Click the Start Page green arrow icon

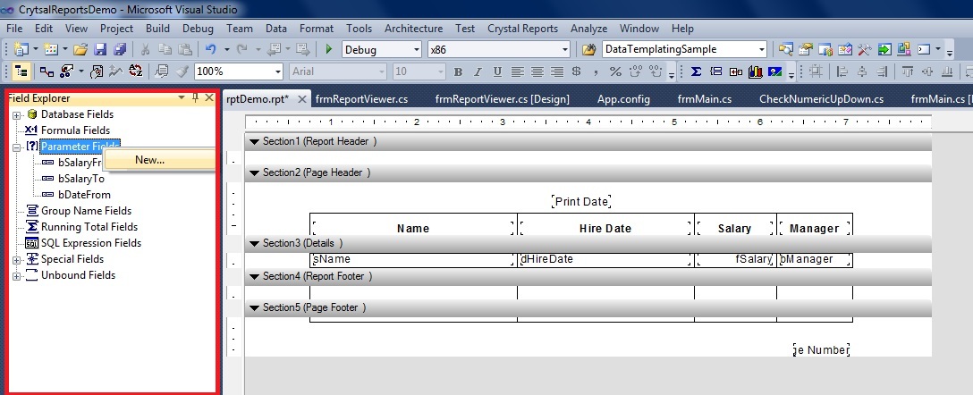pyautogui.click(x=884, y=49)
